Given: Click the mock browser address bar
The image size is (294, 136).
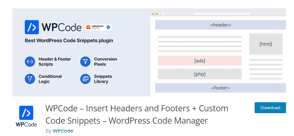Looking at the screenshot, I should pyautogui.click(x=223, y=14).
